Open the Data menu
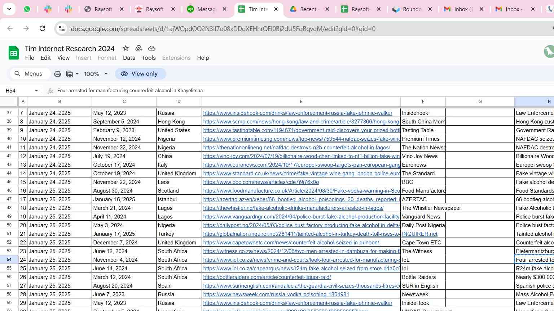Screen dimensions: 554x311 tap(129, 58)
